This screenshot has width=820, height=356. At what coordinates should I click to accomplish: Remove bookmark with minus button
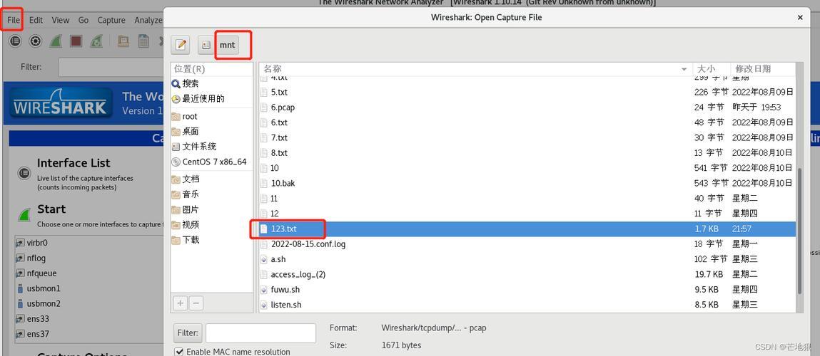point(196,303)
